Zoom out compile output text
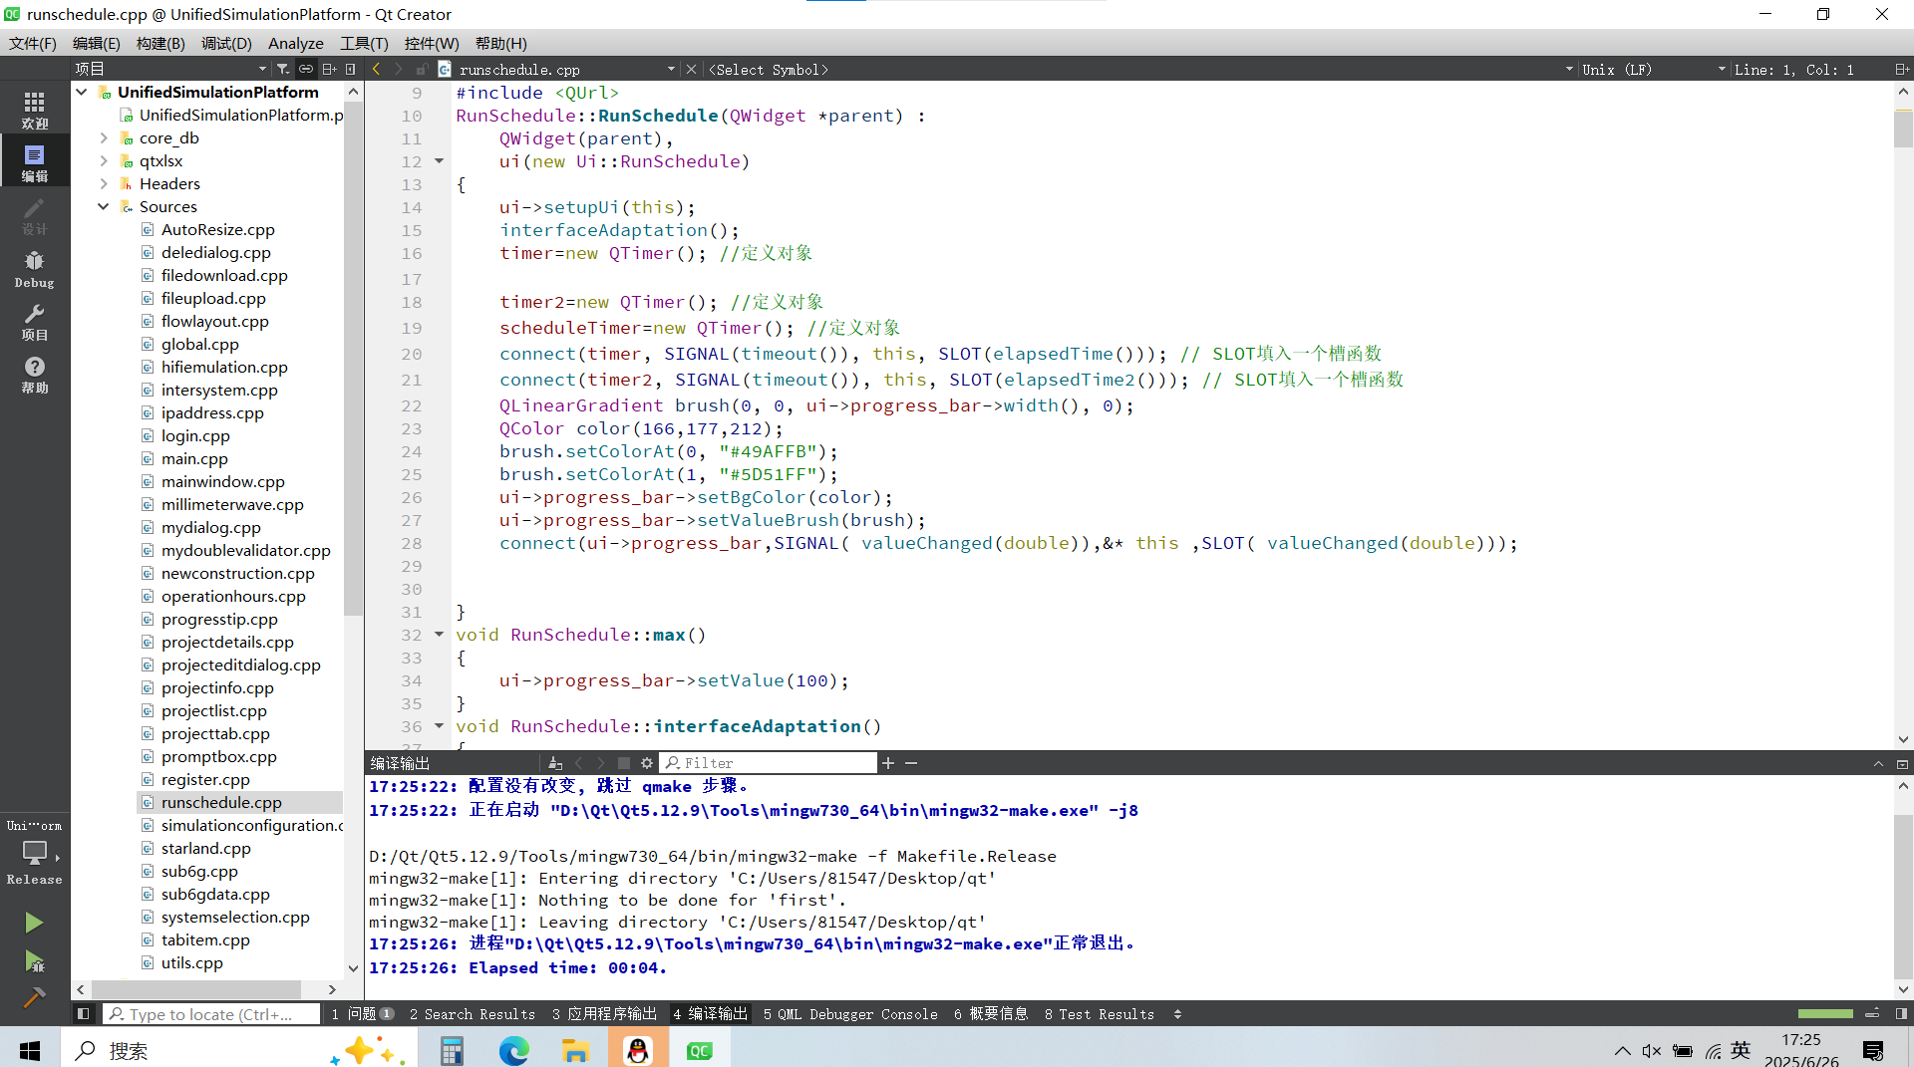This screenshot has height=1067, width=1914. (911, 763)
